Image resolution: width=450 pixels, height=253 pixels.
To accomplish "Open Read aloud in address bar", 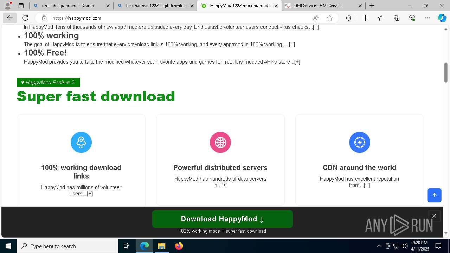I will [316, 18].
